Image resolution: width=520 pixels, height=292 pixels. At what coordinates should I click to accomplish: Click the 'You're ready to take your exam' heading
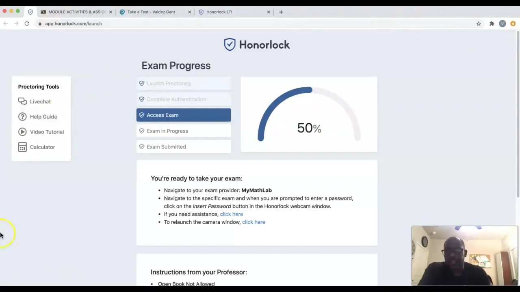click(197, 178)
